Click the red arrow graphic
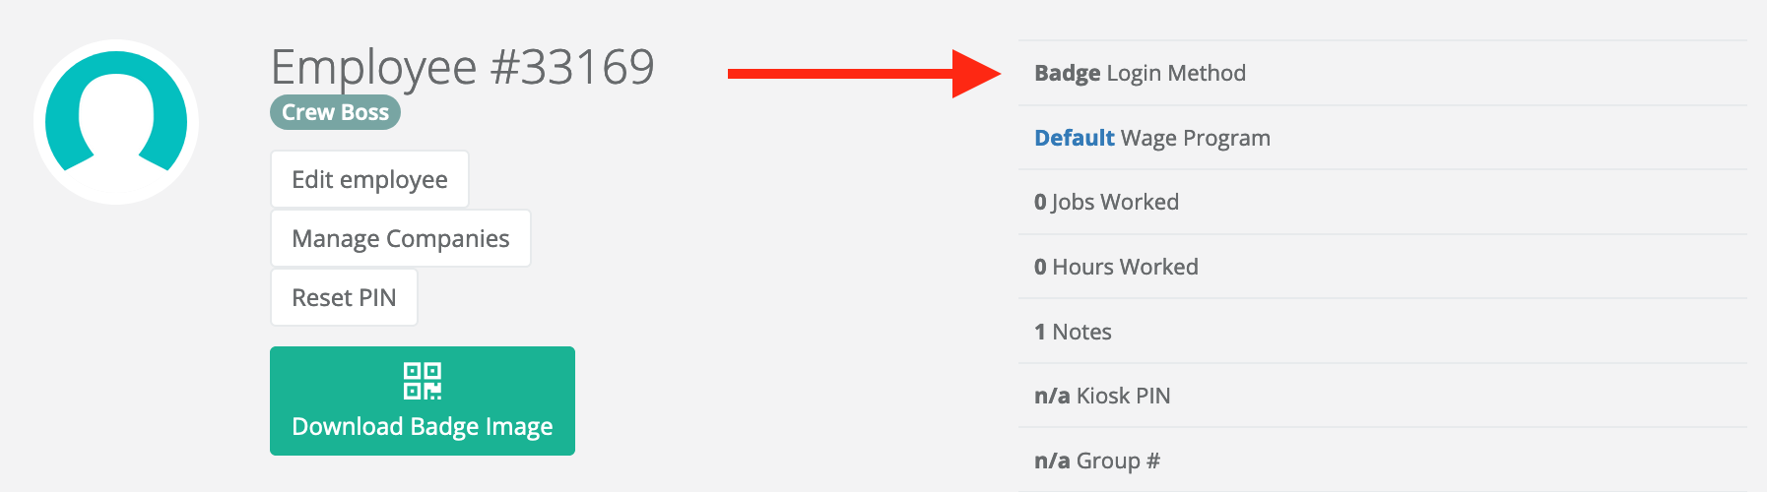The height and width of the screenshot is (492, 1767). [863, 74]
